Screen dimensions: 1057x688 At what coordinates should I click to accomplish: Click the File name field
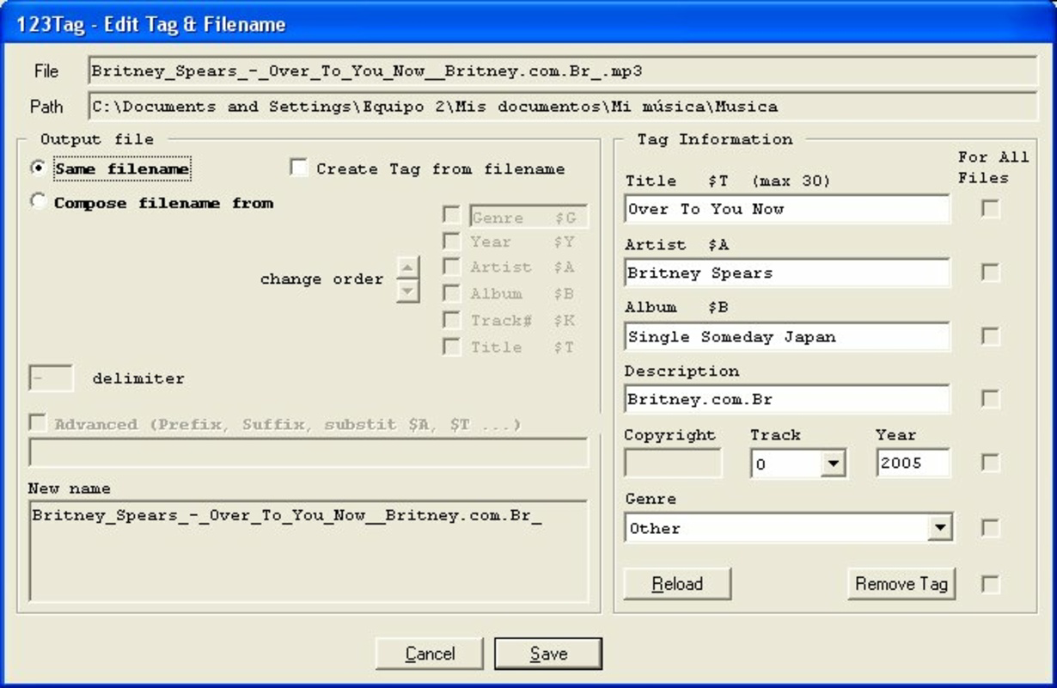point(562,71)
